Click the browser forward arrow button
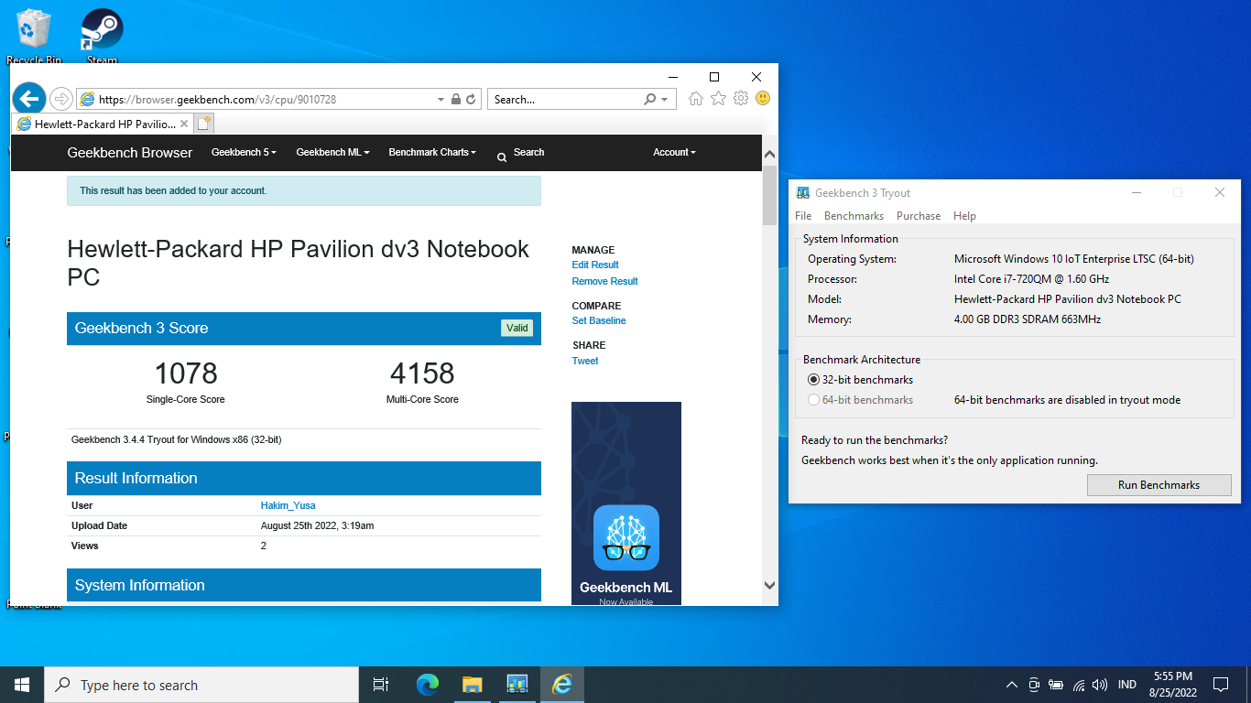The width and height of the screenshot is (1251, 703). tap(61, 99)
